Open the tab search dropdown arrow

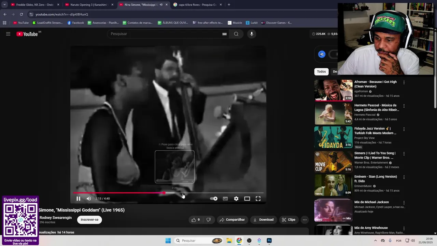click(x=4, y=5)
